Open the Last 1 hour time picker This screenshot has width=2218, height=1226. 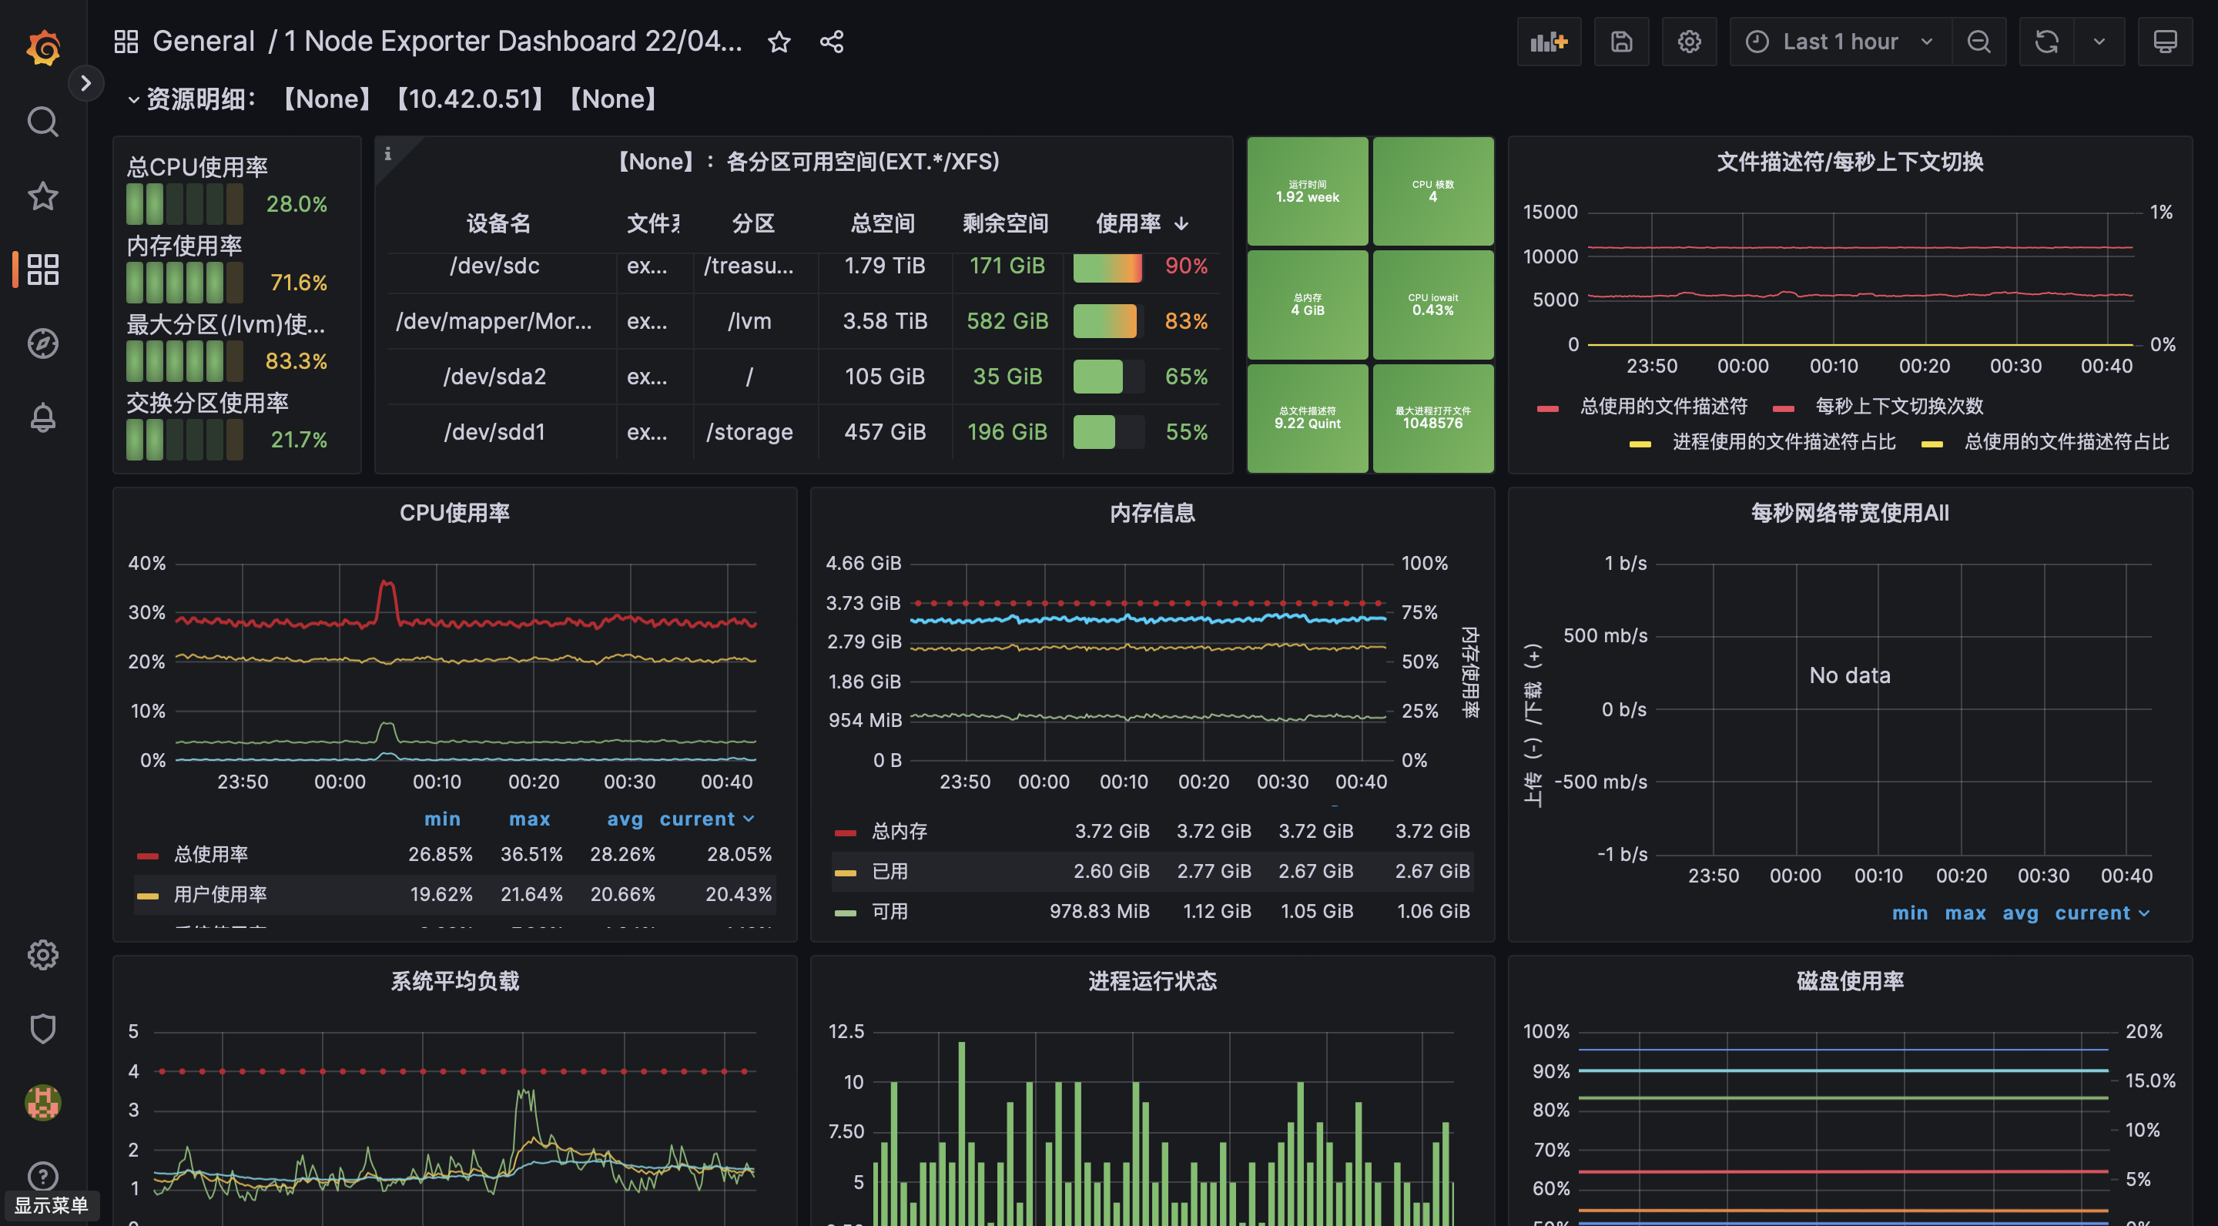pyautogui.click(x=1839, y=42)
